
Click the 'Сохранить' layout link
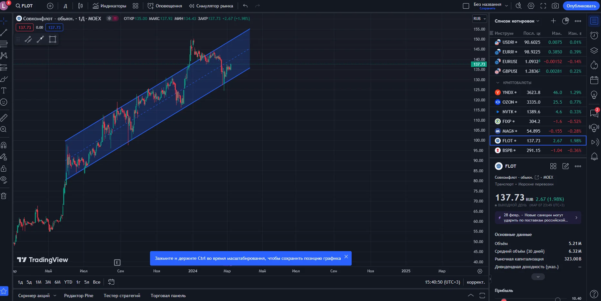point(487,8)
